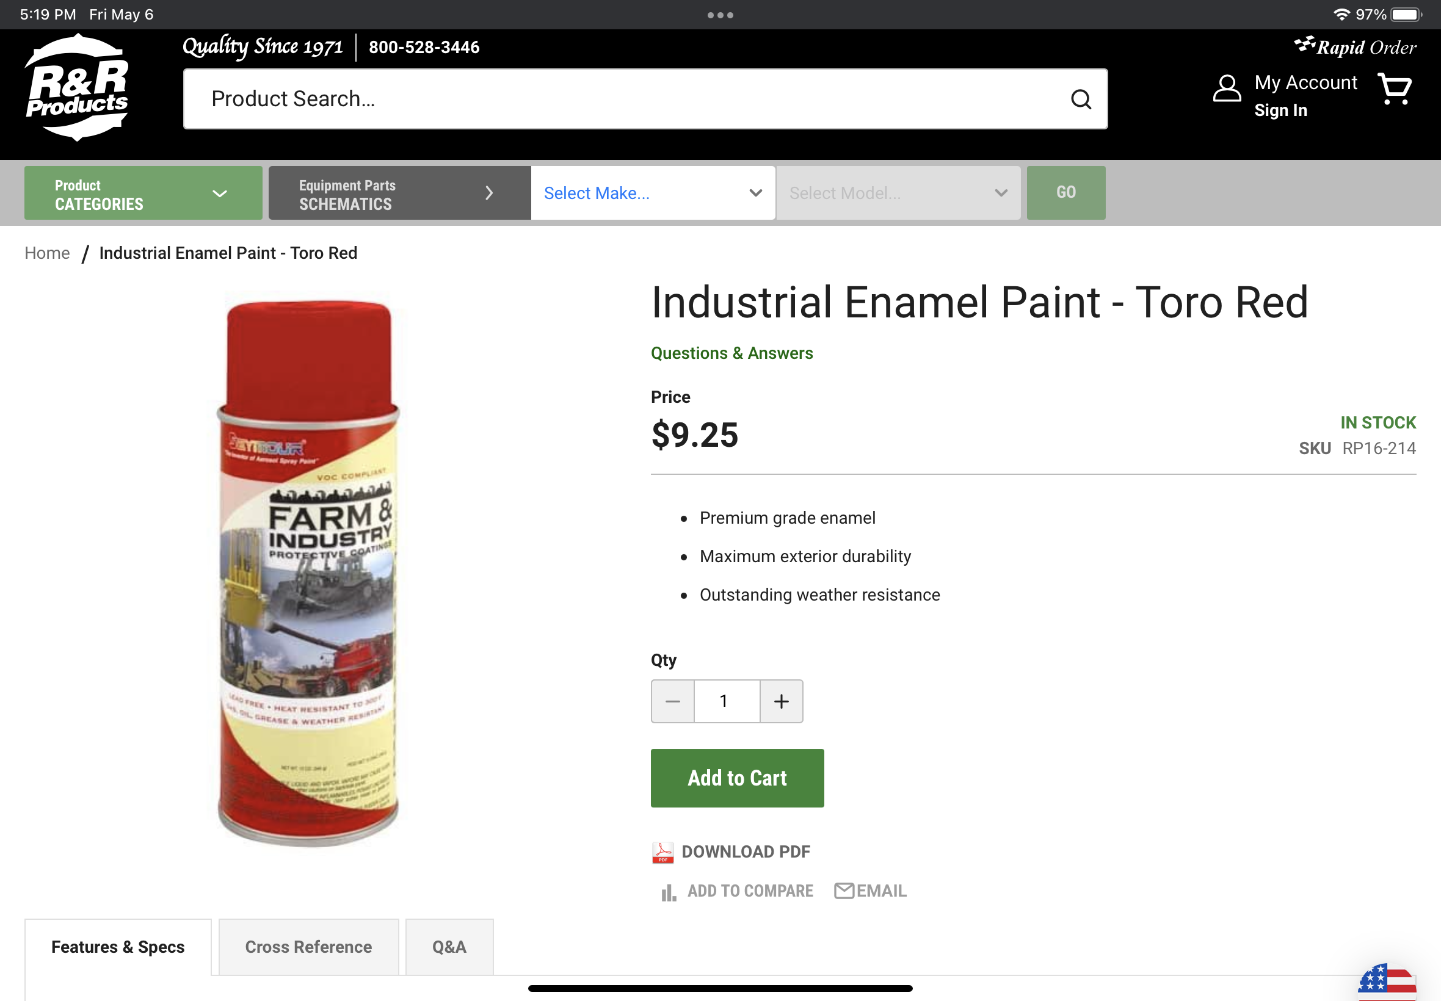Click into the Product Search field

(645, 99)
